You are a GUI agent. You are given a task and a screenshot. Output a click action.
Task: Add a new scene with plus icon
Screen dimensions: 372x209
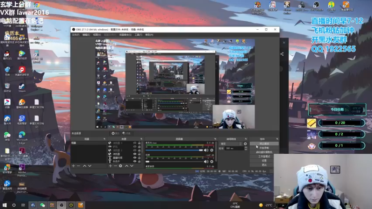73,166
